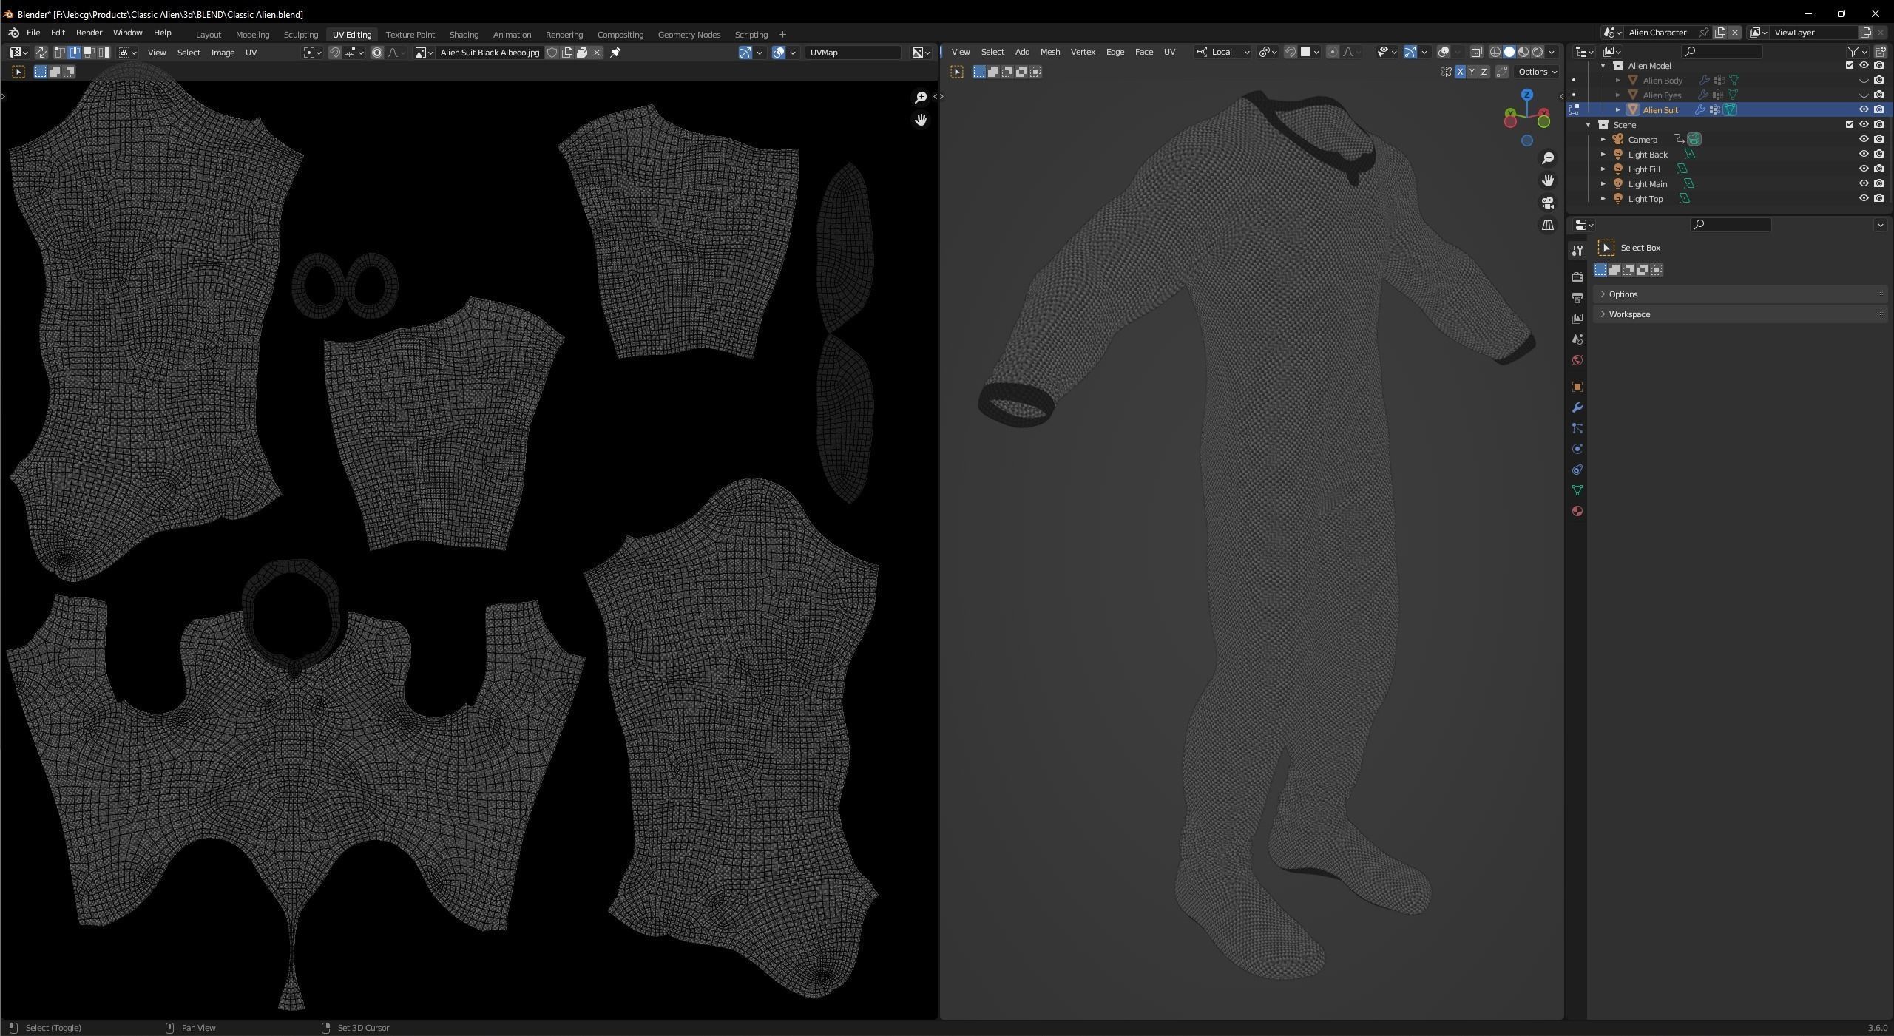Pin the Alien Suit Black Albedo image
Viewport: 1894px width, 1036px height.
[x=615, y=53]
